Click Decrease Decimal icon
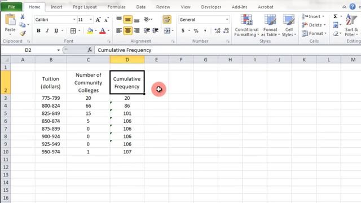 [226, 30]
